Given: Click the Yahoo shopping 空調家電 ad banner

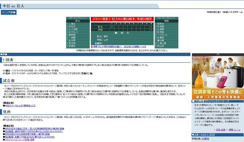Looking at the screenshot, I should coord(218,78).
